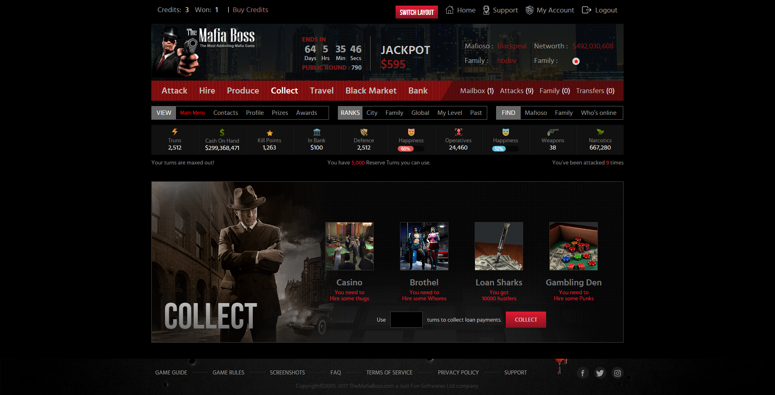Click the SWITCH LAYOUT button
The width and height of the screenshot is (775, 395).
click(x=417, y=12)
